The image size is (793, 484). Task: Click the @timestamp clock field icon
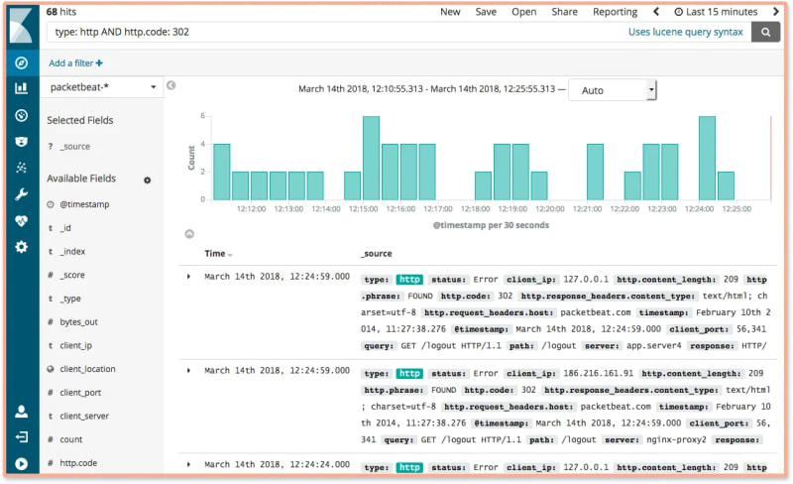pos(51,204)
